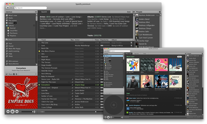Star the track 'The Love'
Viewport: 207px width, 124px height.
click(x=39, y=43)
